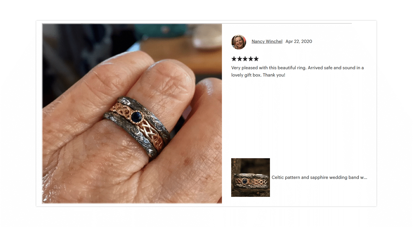The width and height of the screenshot is (413, 227).
Task: Click the fifth rating star
Action: [x=256, y=59]
